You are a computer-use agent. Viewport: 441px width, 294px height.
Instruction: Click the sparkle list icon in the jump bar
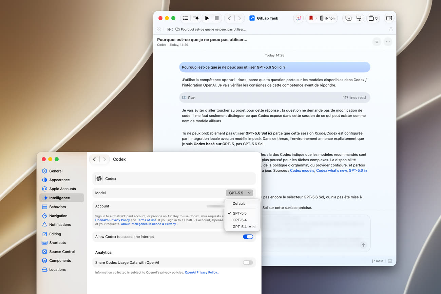169,30
